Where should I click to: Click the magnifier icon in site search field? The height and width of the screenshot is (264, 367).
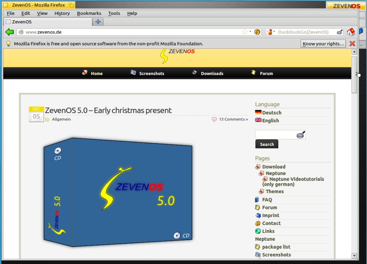click(301, 135)
